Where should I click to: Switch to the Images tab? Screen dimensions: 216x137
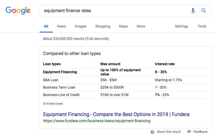click(81, 26)
